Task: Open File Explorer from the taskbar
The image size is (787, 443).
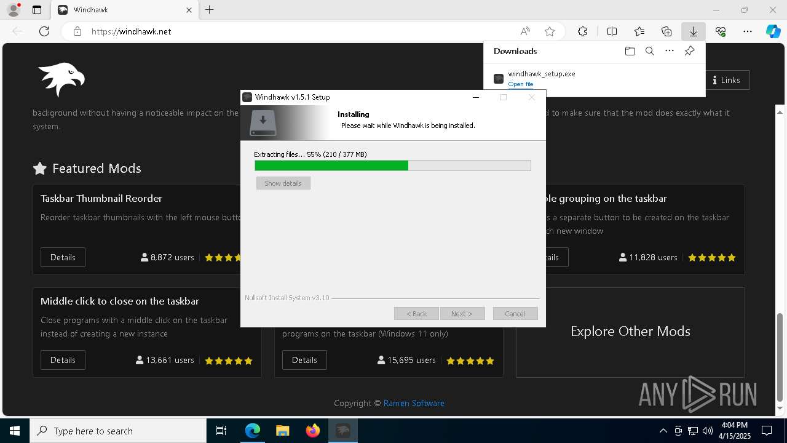Action: pyautogui.click(x=283, y=431)
